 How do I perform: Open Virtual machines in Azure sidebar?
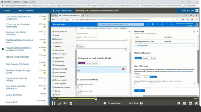[59, 73]
